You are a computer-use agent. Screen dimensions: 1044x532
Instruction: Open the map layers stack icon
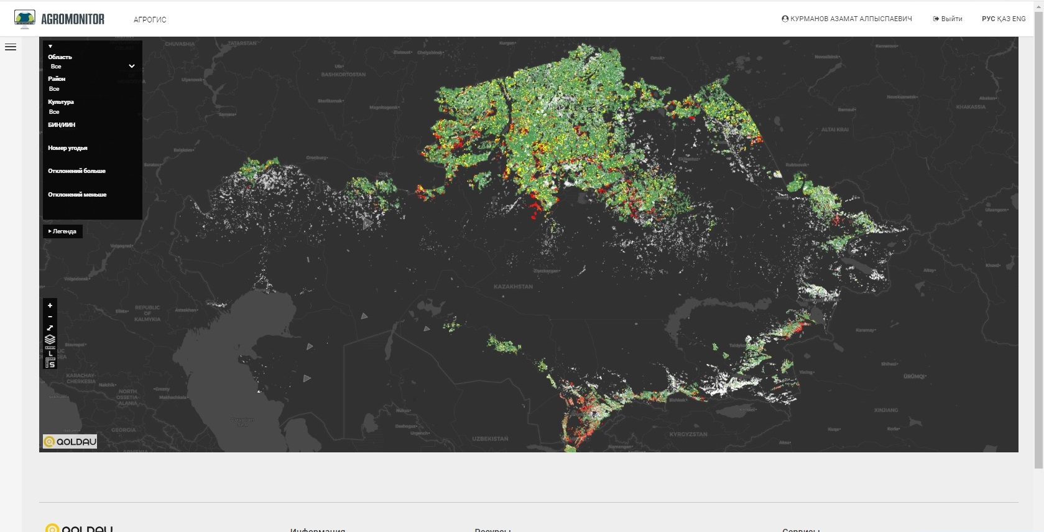click(50, 340)
